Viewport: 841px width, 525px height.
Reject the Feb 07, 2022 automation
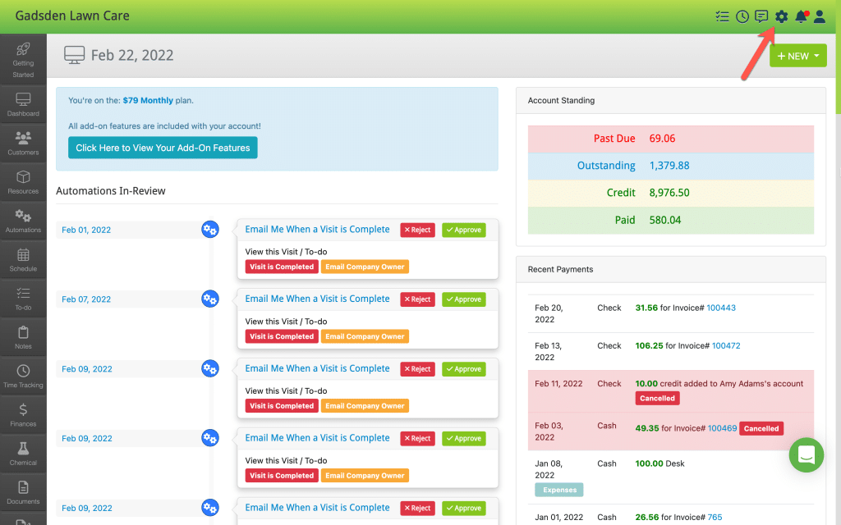pos(417,300)
